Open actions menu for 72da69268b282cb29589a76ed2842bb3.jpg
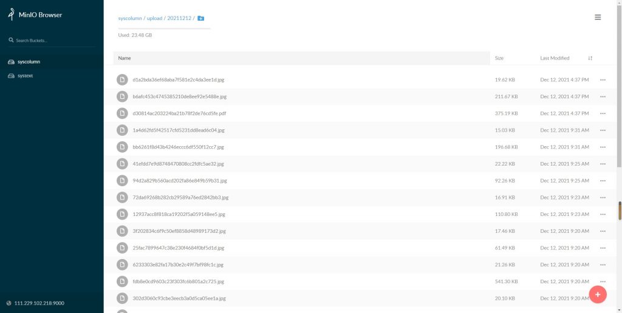Image resolution: width=622 pixels, height=313 pixels. [603, 198]
